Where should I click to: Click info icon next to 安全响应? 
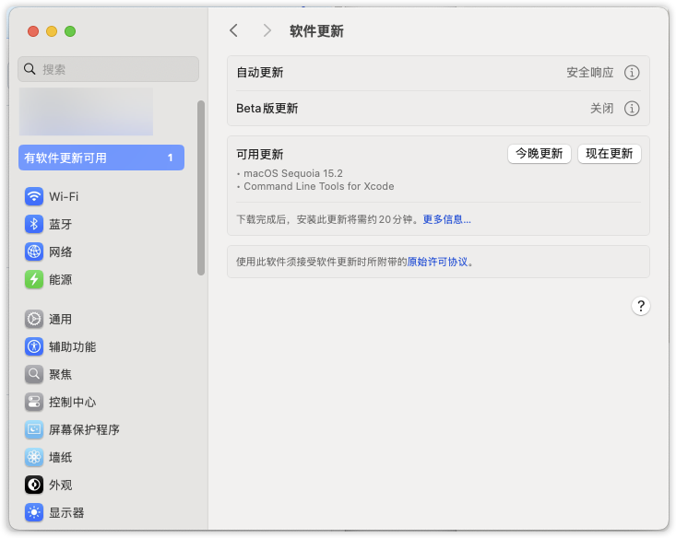click(632, 73)
